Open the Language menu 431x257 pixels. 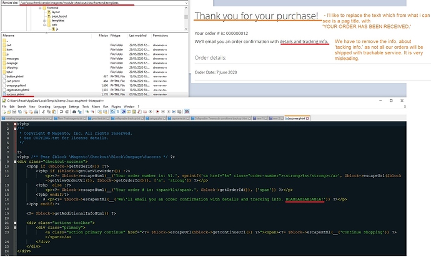pos(59,107)
